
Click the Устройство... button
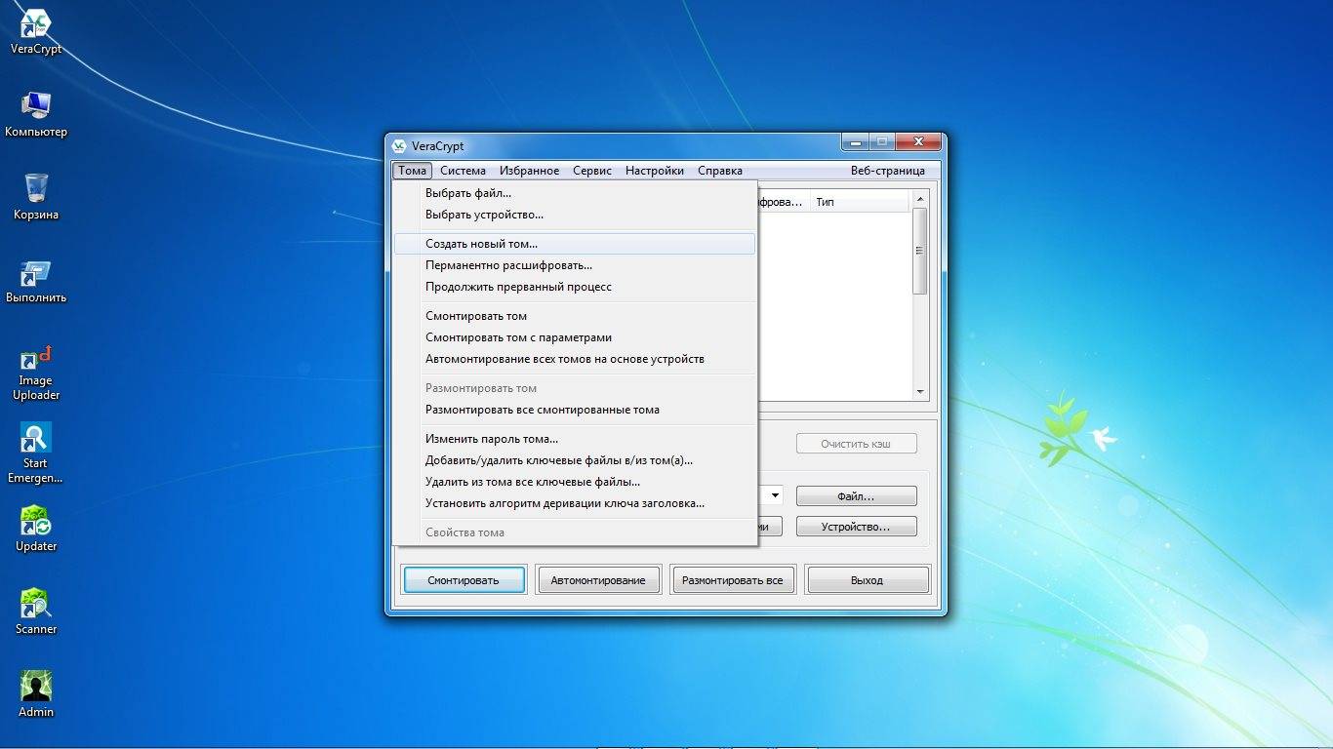[x=857, y=527]
